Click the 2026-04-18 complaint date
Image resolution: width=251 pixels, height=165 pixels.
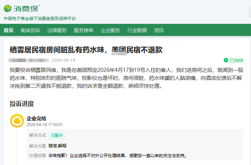click(x=63, y=60)
